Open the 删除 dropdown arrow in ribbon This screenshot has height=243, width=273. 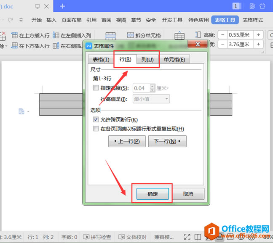click(6, 46)
